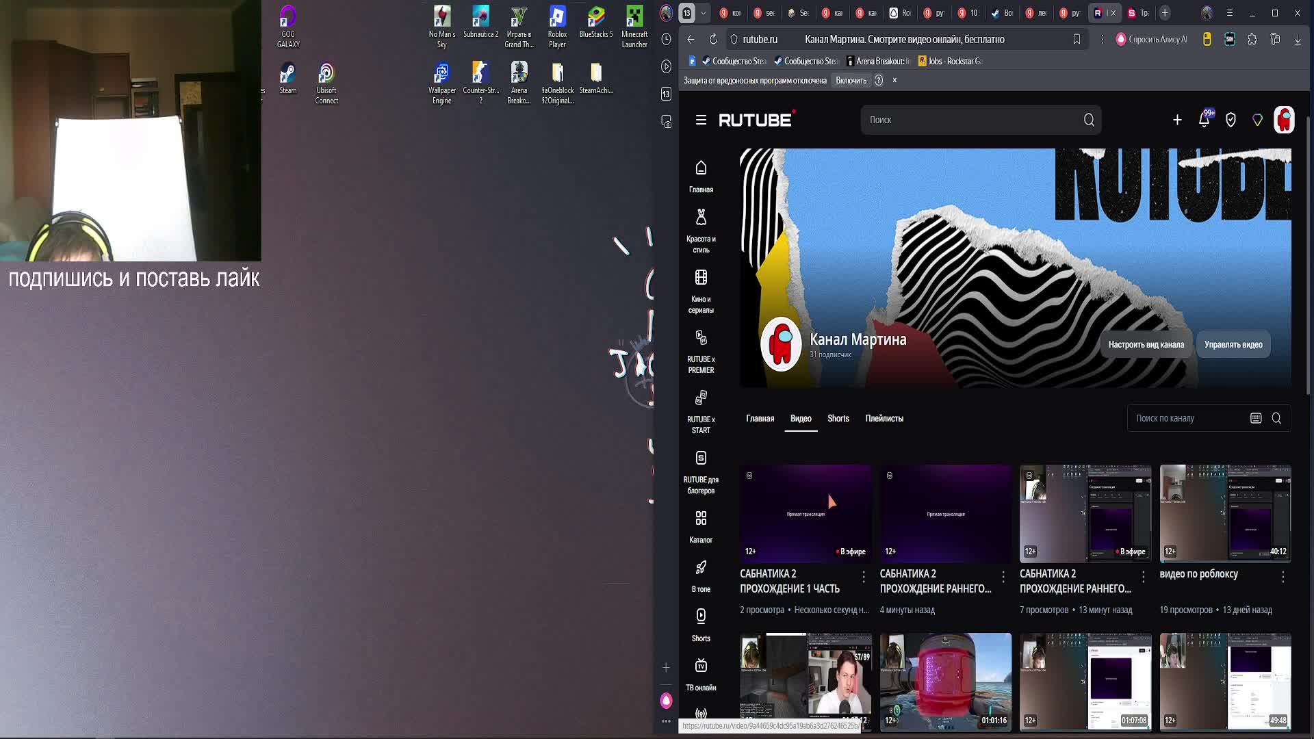
Task: Click the screenshot camera icon in browser sidebar
Action: click(x=666, y=121)
